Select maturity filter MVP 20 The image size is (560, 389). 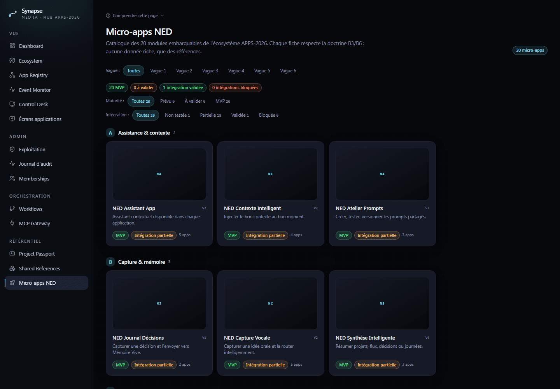[223, 101]
